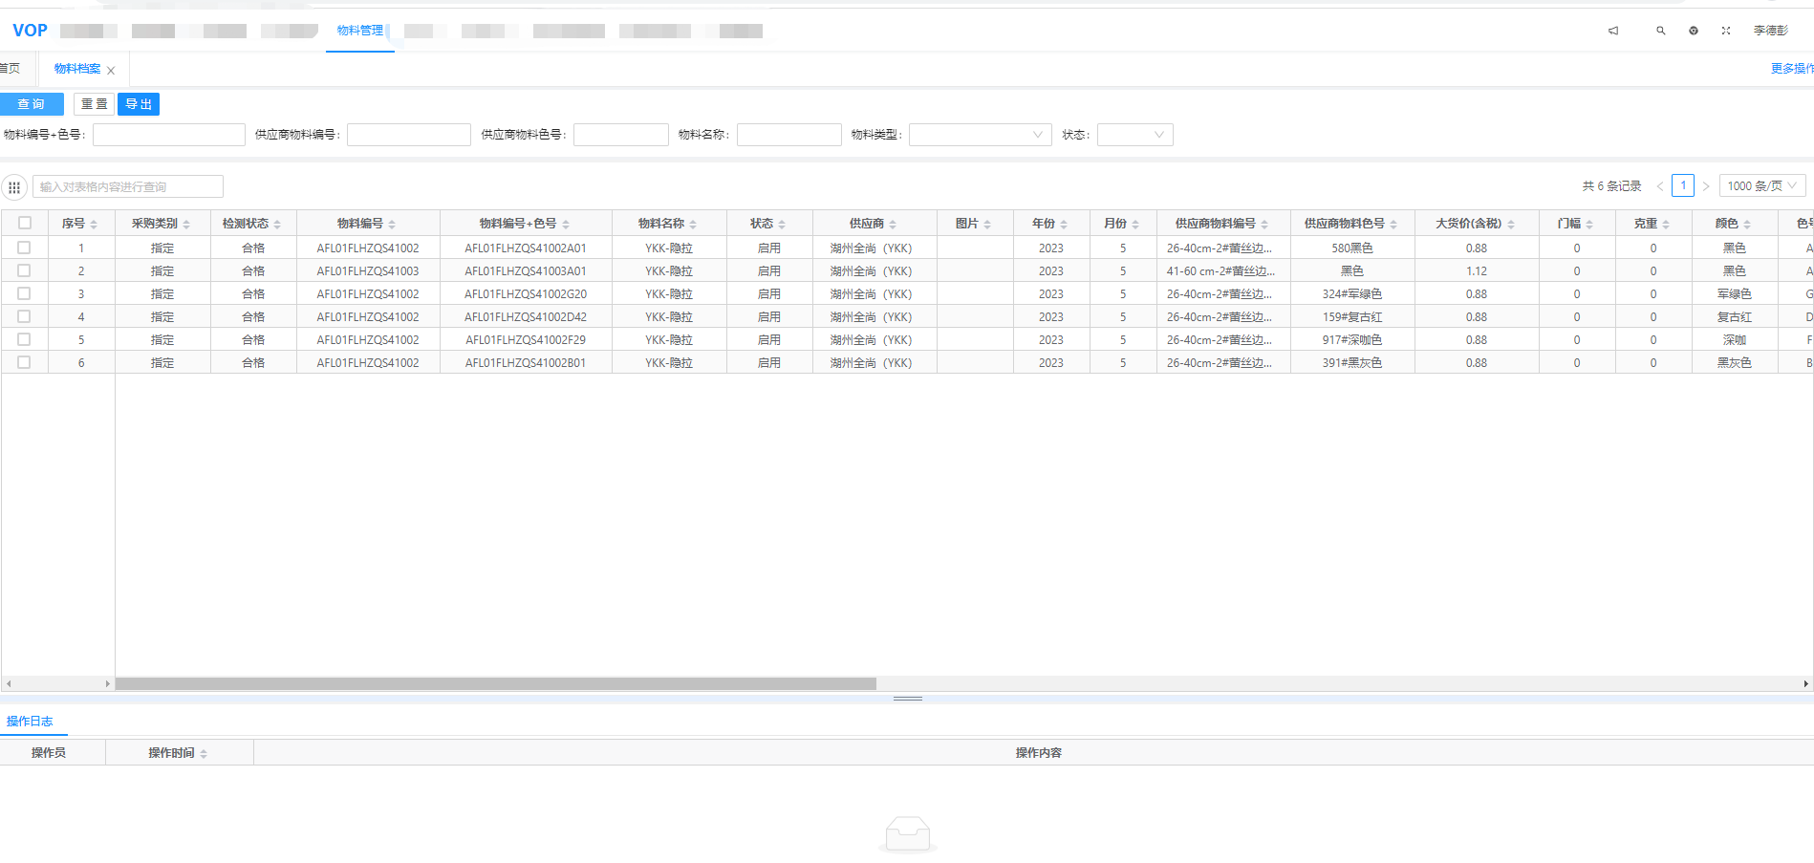The width and height of the screenshot is (1814, 863).
Task: Expand the 状态 filter dropdown
Action: 1134,135
